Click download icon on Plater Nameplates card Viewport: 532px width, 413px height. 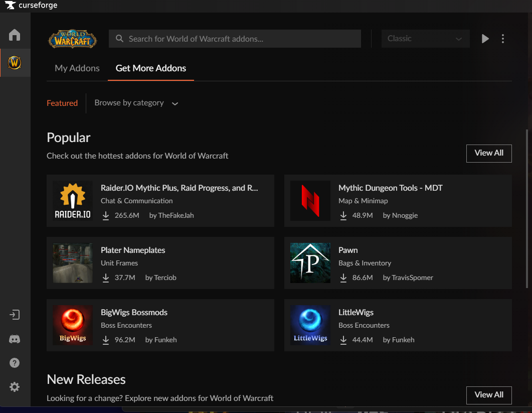pyautogui.click(x=106, y=278)
